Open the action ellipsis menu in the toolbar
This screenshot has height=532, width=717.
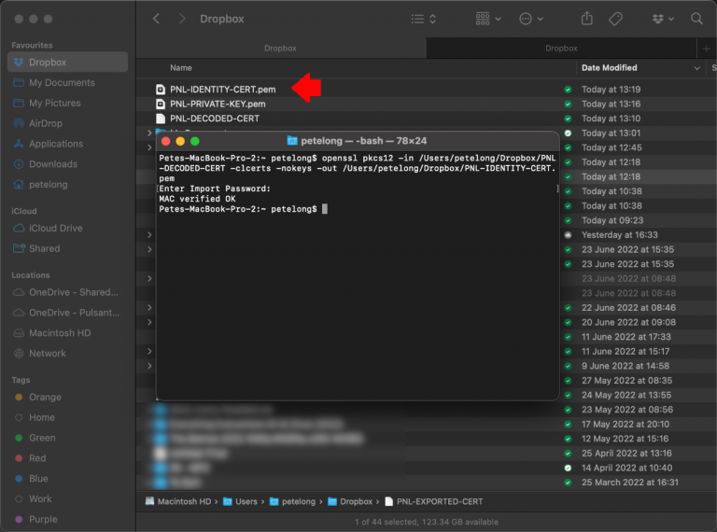531,19
